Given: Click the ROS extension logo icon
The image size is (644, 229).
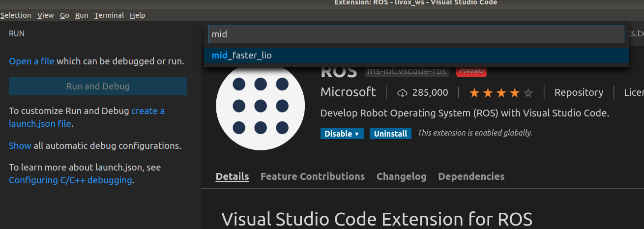Looking at the screenshot, I should tap(261, 106).
